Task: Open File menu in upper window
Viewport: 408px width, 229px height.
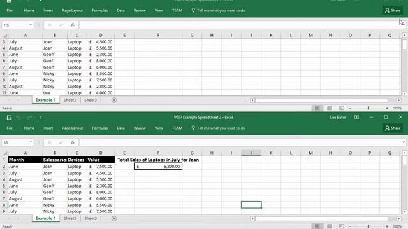Action: click(10, 10)
